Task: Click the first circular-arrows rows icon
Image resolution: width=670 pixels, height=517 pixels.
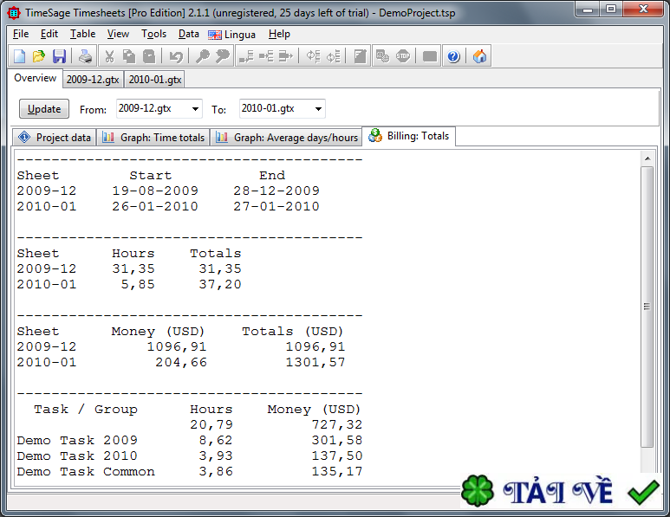Action: [313, 56]
